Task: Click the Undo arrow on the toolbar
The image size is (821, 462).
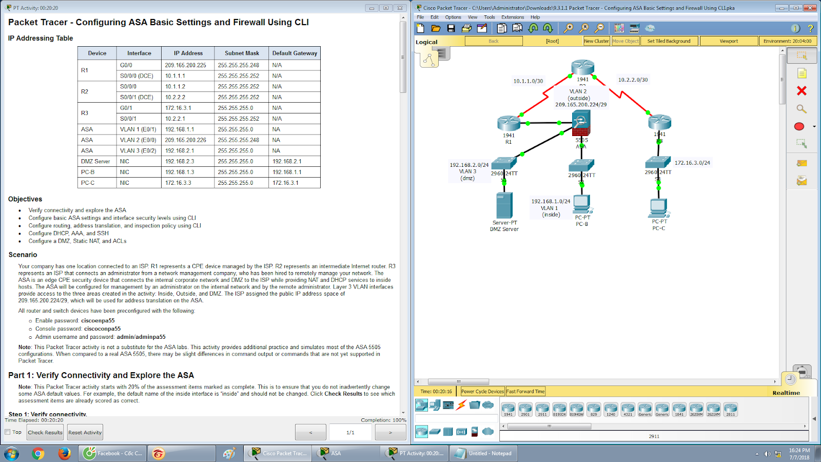Action: point(534,27)
